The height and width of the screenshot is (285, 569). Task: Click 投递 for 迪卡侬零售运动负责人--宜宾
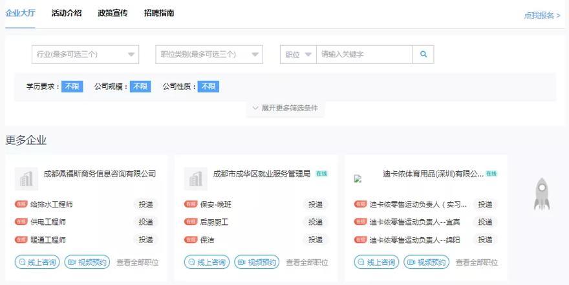pyautogui.click(x=485, y=222)
